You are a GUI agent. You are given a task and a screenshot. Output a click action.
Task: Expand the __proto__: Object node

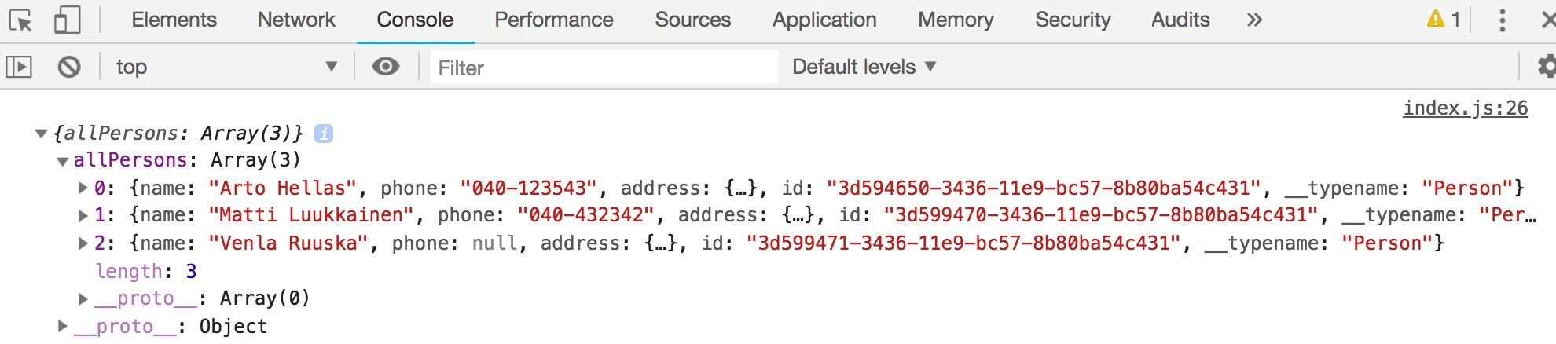tap(62, 326)
